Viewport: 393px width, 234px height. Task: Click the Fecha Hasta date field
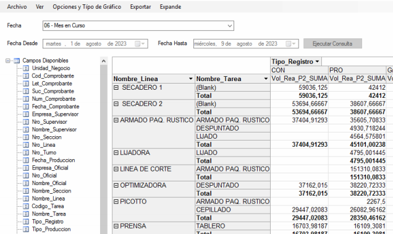click(246, 44)
